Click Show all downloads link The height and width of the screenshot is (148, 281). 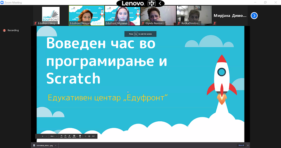click(241, 145)
